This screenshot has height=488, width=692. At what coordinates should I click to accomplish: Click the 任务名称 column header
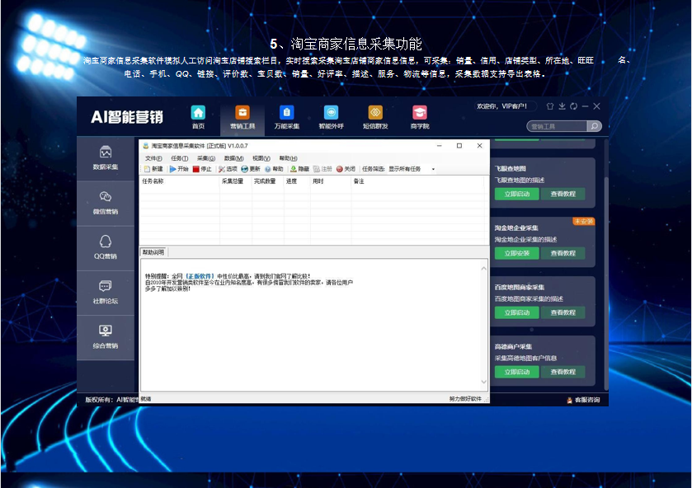[x=180, y=181]
